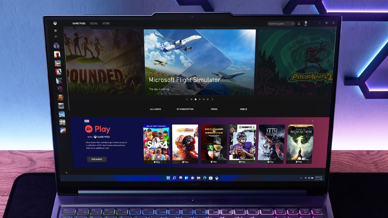This screenshot has height=218, width=388.
Task: Open the Grounded banner on the left
Action: point(103,62)
